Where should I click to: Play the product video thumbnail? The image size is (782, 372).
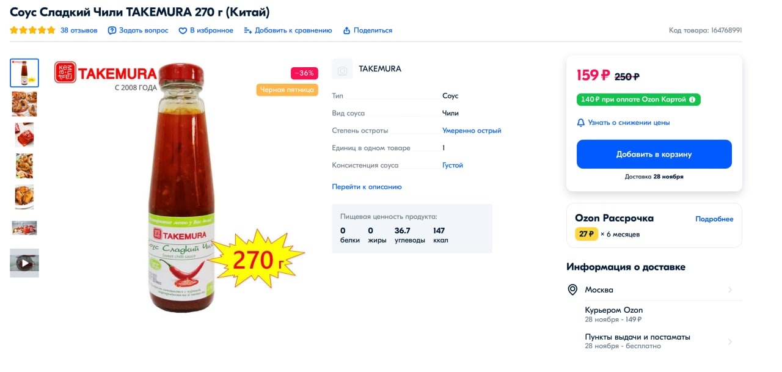click(x=24, y=263)
